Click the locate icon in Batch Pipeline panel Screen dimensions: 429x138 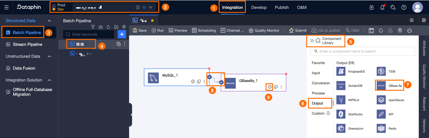coord(124,27)
